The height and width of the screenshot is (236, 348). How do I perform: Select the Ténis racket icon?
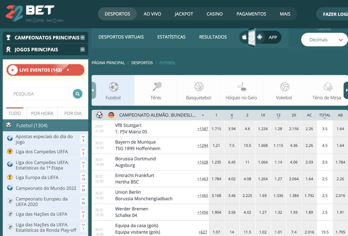click(157, 86)
